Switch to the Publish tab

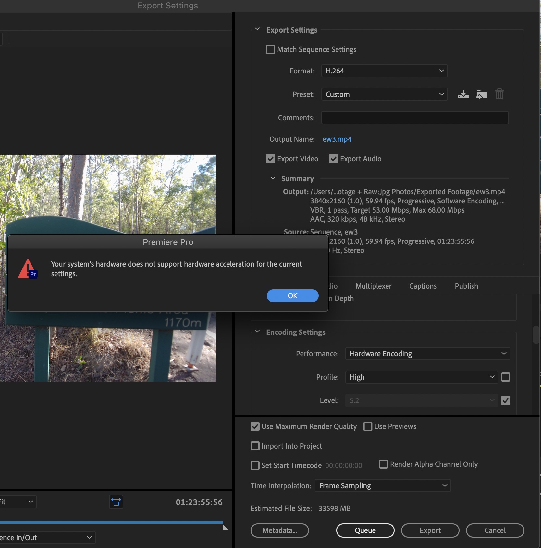point(466,286)
